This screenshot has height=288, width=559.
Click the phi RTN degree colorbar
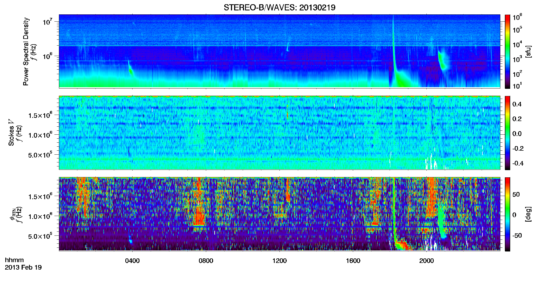(508, 214)
